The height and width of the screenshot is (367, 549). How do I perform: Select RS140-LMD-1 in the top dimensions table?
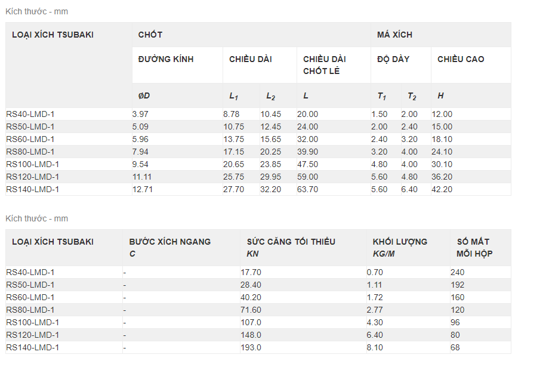pos(33,190)
